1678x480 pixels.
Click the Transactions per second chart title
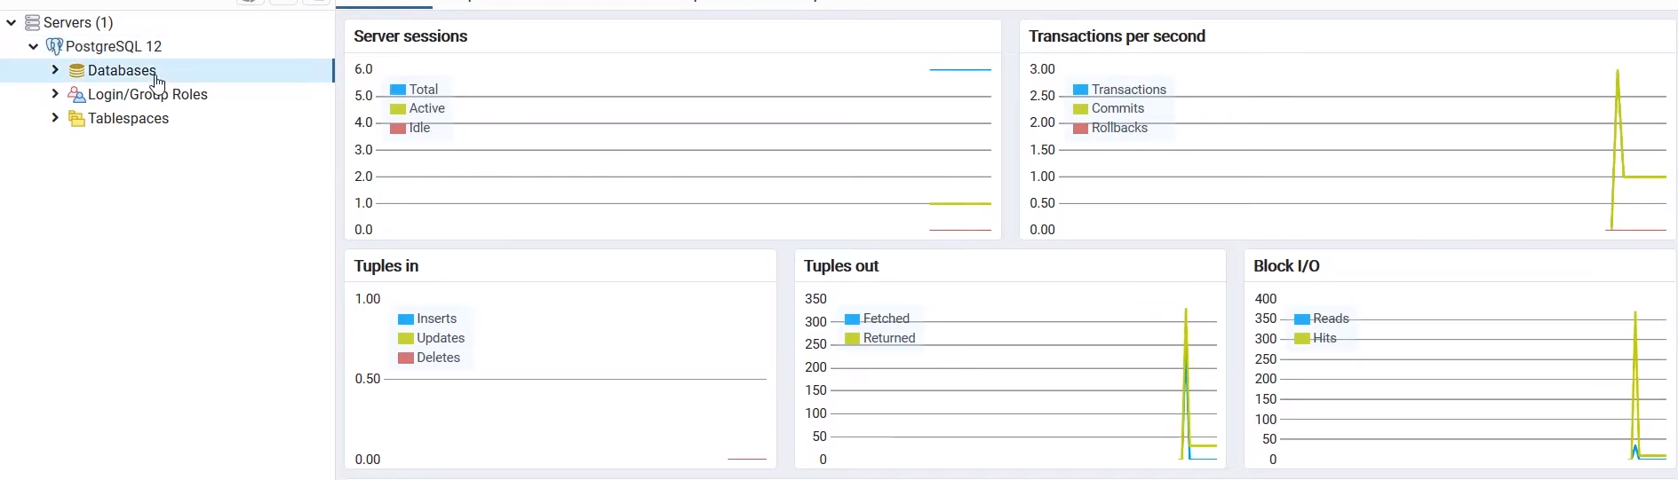1117,36
